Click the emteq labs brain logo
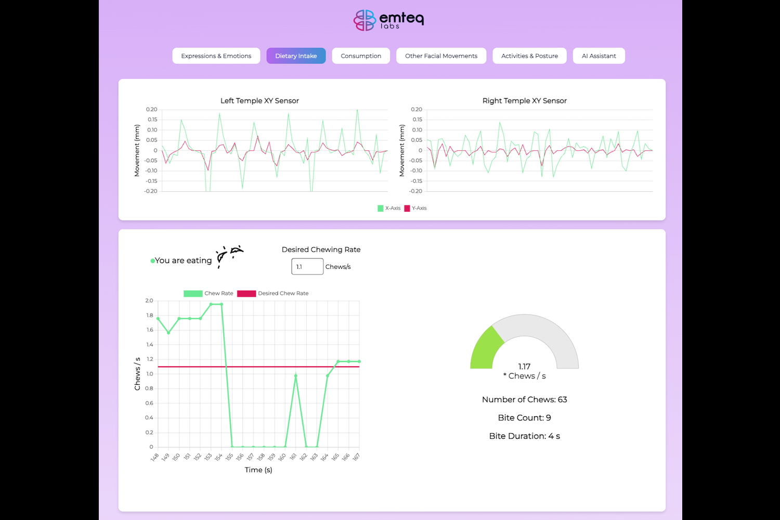Image resolution: width=780 pixels, height=520 pixels. (365, 20)
